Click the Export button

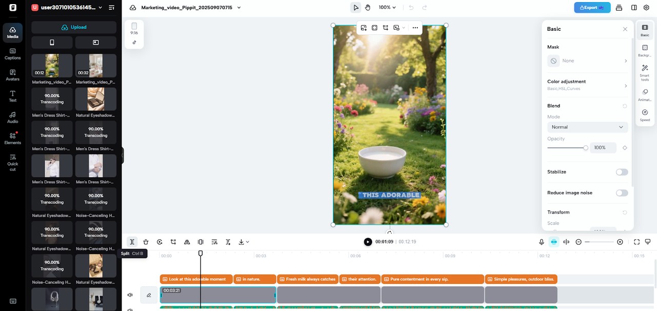pos(592,8)
